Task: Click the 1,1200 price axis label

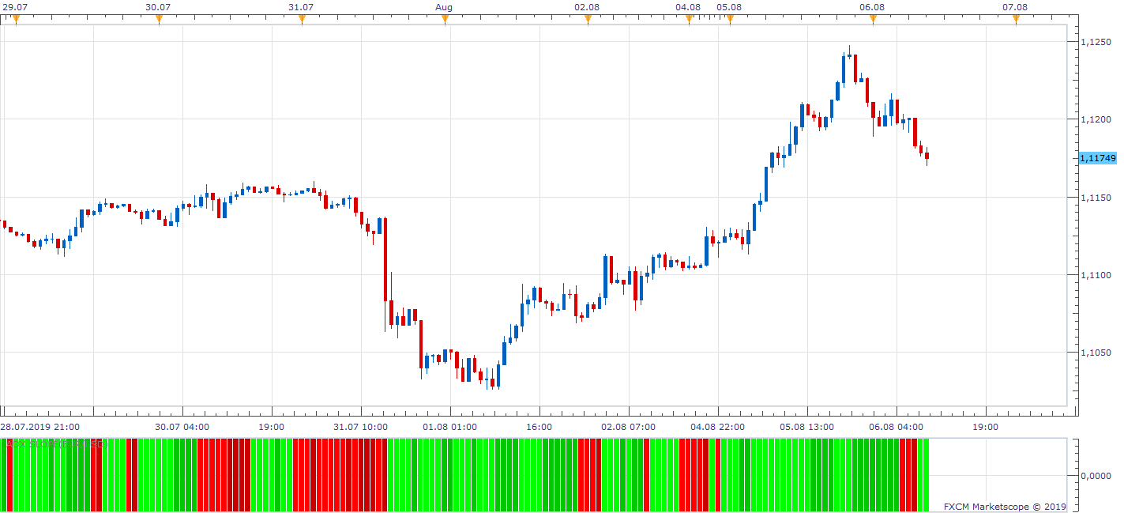Action: click(1096, 119)
